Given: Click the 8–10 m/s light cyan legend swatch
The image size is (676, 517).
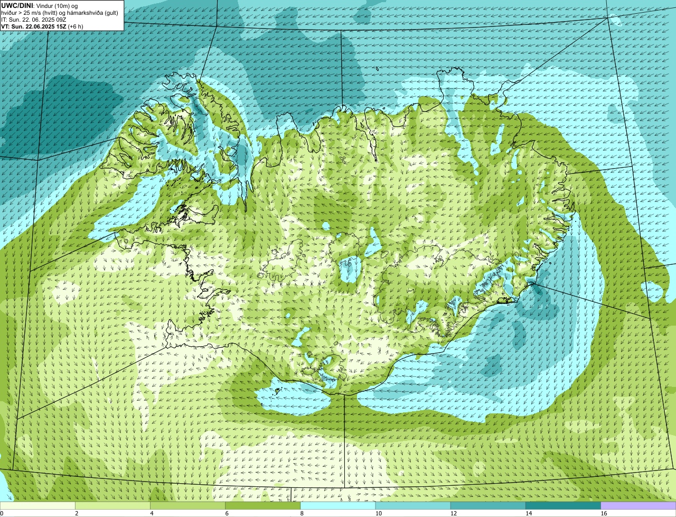Looking at the screenshot, I should (338, 505).
